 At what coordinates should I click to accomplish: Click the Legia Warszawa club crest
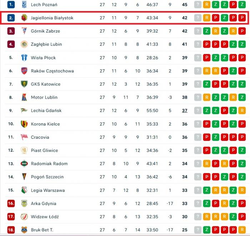click(24, 190)
